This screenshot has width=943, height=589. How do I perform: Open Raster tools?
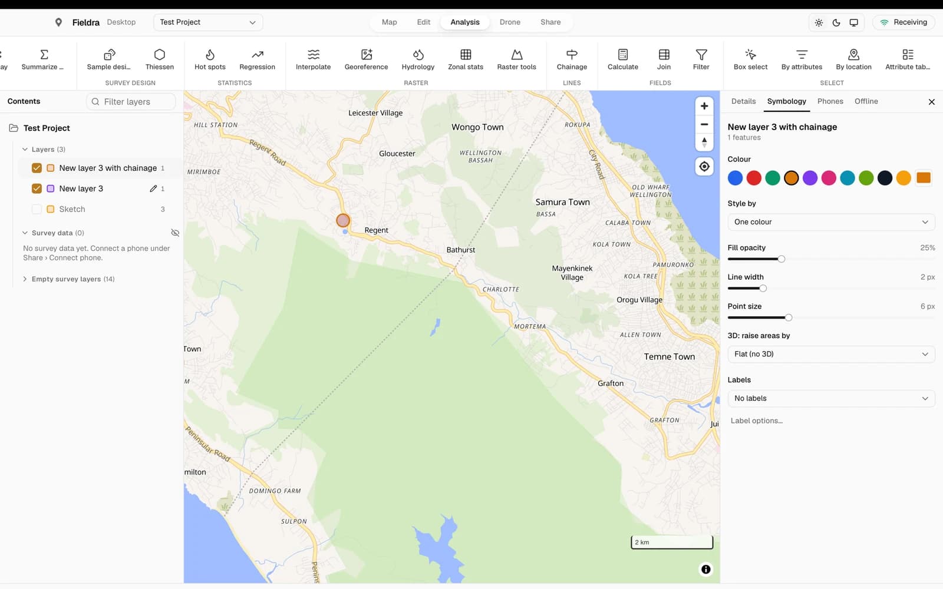pos(516,59)
